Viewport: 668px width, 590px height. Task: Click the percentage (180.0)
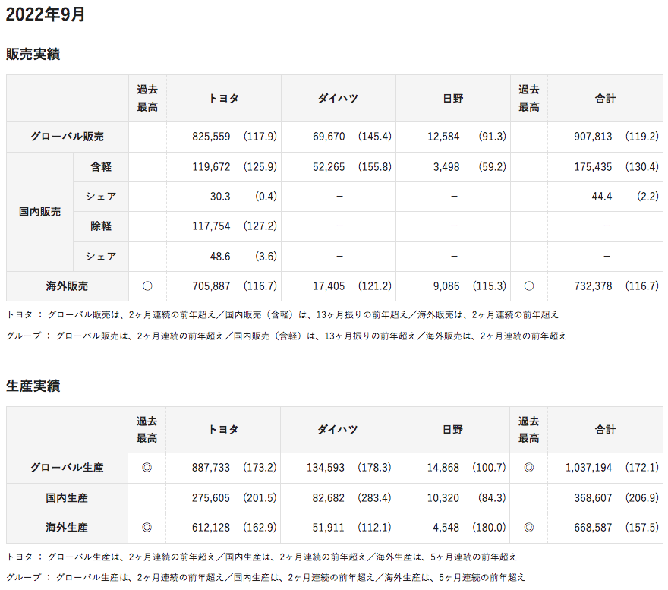coord(489,528)
